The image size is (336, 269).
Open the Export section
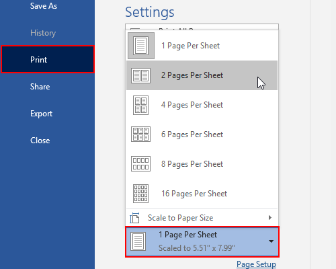pyautogui.click(x=41, y=114)
